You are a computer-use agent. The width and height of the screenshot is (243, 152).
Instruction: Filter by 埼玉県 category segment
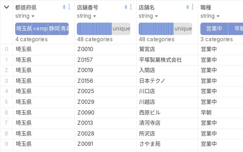[x=24, y=28]
